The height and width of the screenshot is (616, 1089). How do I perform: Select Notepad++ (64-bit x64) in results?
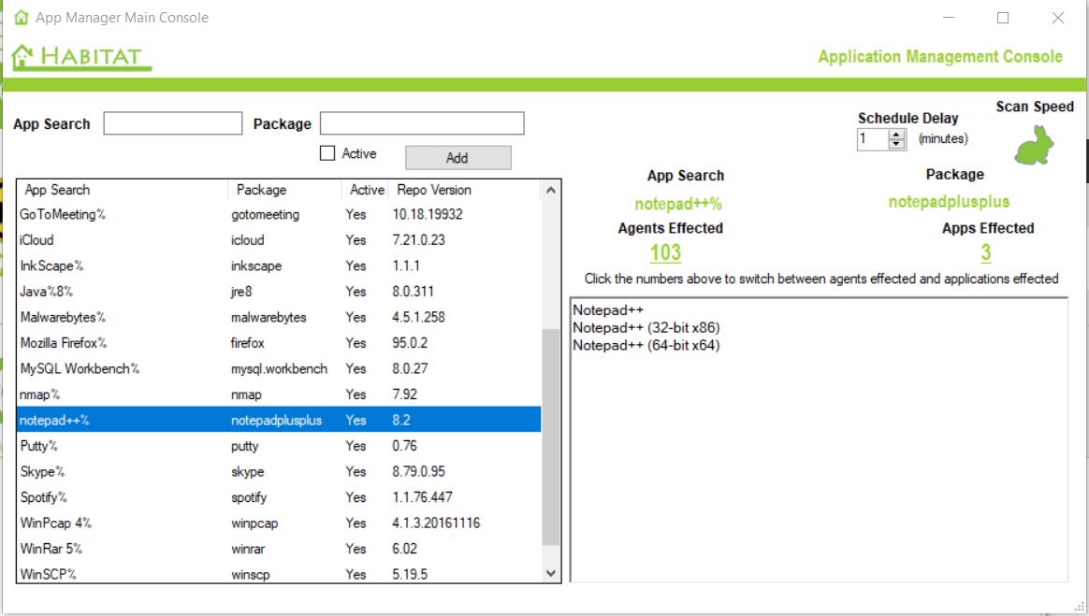[646, 346]
